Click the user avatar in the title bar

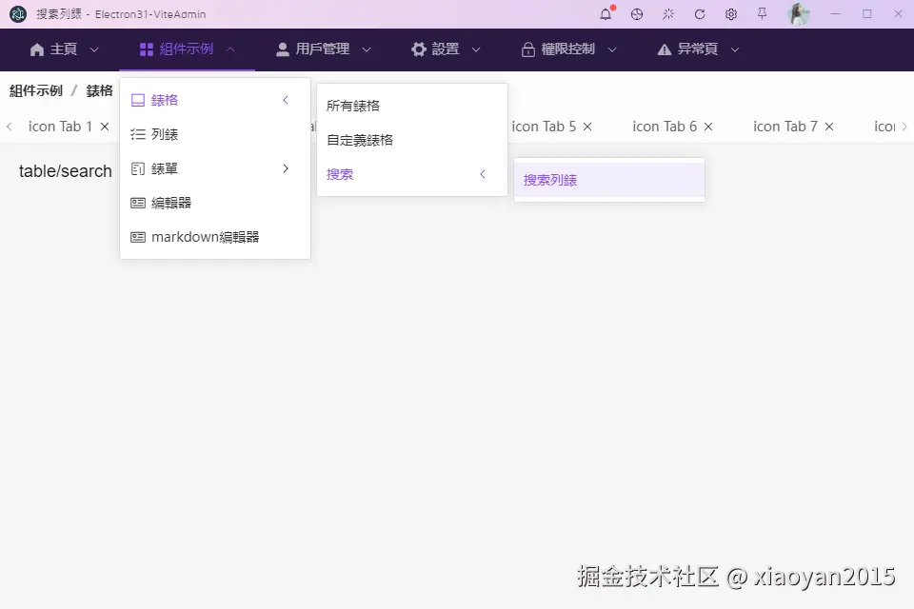coord(798,14)
